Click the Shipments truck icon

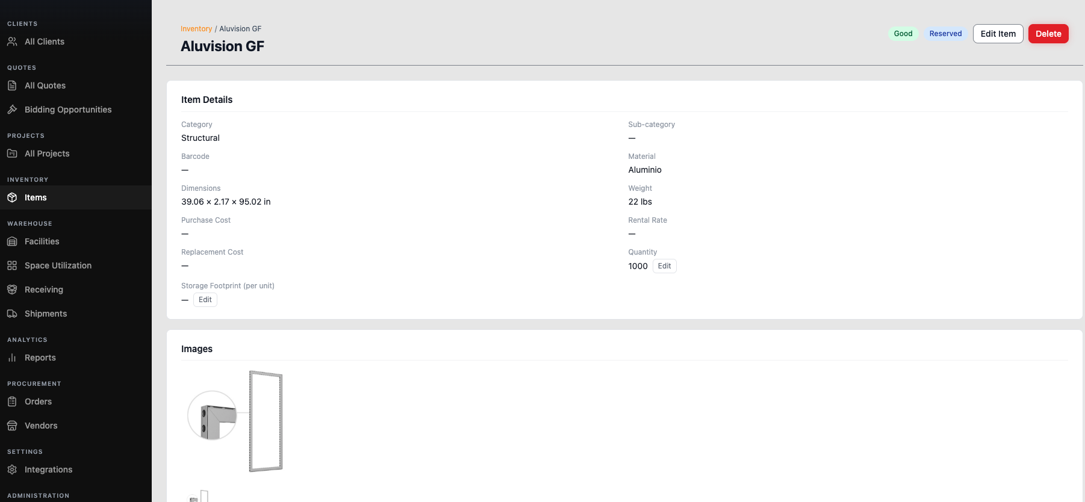coord(12,314)
